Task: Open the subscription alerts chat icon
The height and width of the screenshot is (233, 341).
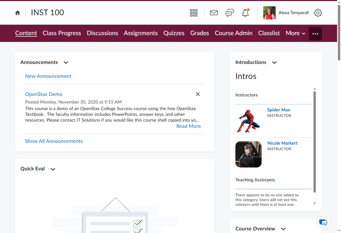Action: click(x=230, y=13)
